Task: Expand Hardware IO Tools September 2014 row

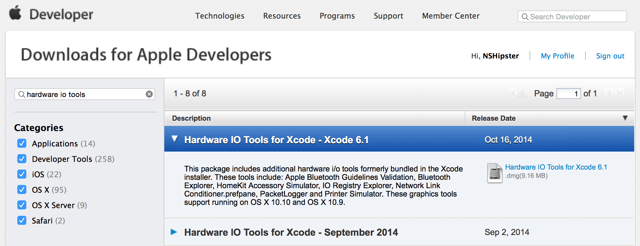Action: (174, 232)
